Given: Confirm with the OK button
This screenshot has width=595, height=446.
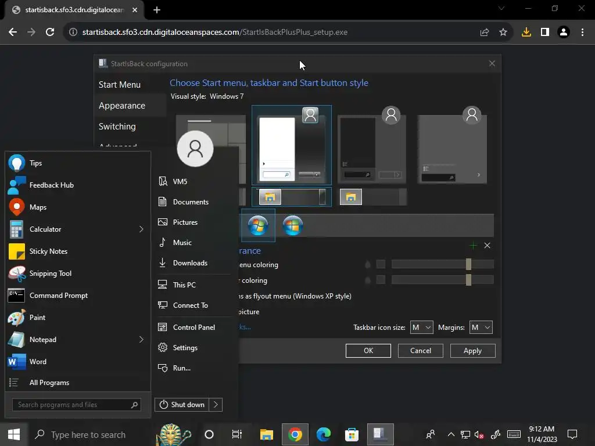Looking at the screenshot, I should coord(368,351).
